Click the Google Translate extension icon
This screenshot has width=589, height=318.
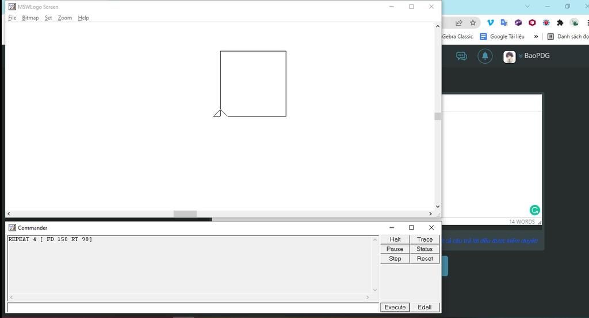[504, 23]
